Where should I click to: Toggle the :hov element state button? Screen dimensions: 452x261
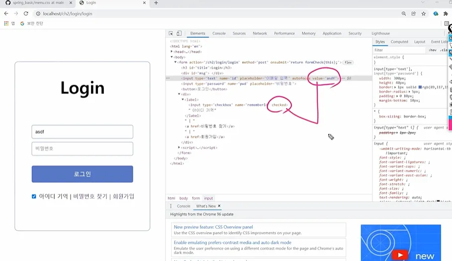click(433, 50)
